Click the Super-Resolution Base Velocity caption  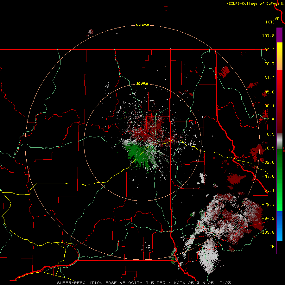(x=144, y=283)
